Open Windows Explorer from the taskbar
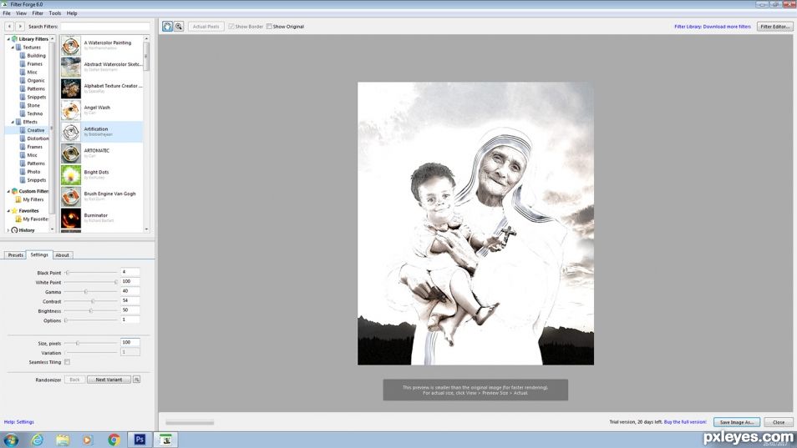This screenshot has height=448, width=797. coord(63,440)
